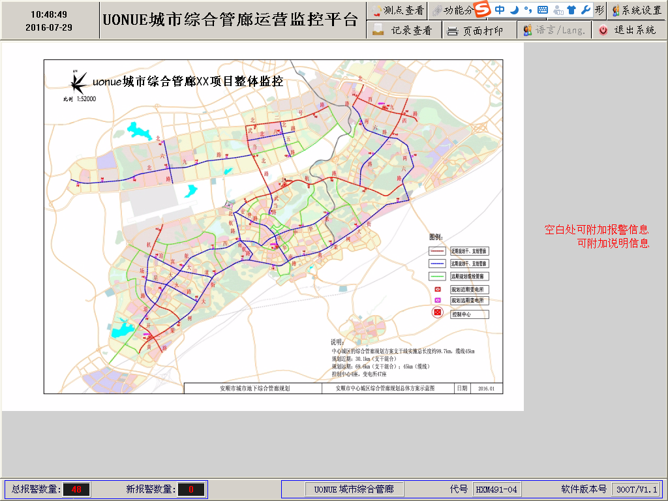The height and width of the screenshot is (501, 668).
Task: Open 语言/Lang. language menu
Action: 554,30
